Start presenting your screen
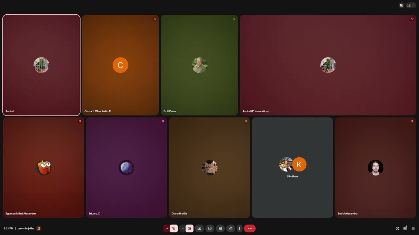The height and width of the screenshot is (235, 419). [x=199, y=228]
